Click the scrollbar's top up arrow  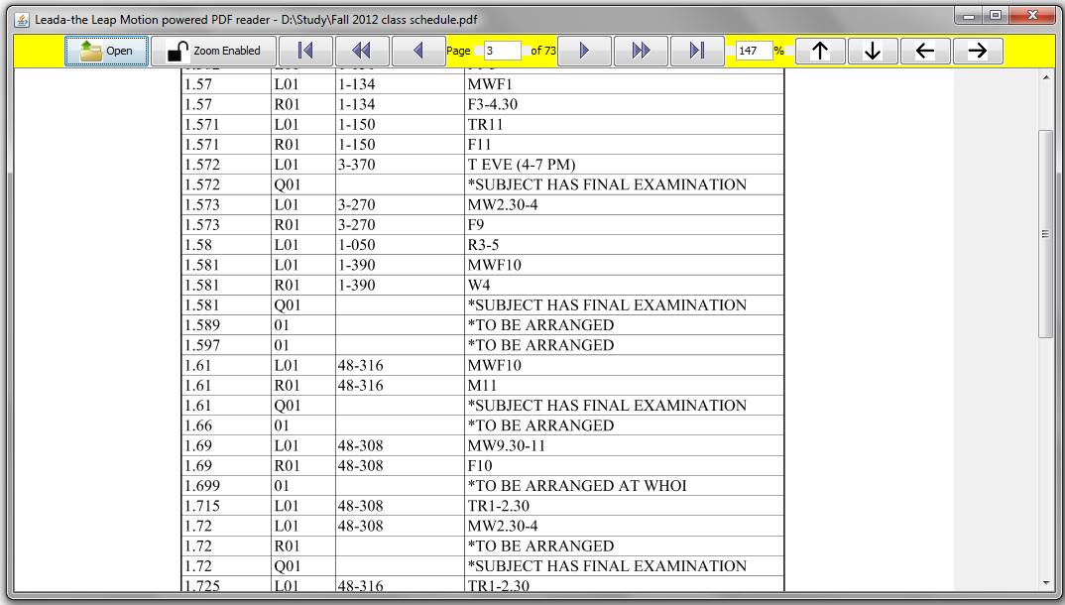click(1045, 77)
